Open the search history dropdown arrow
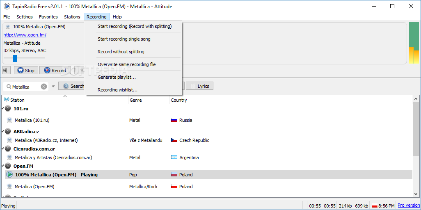Screen dimensions: 421x210 [x=53, y=87]
